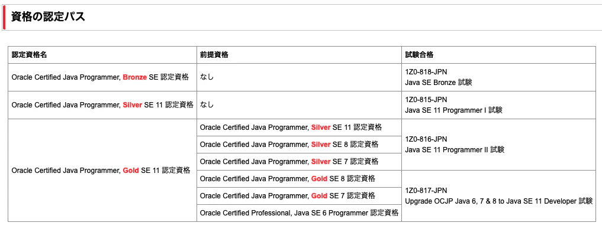The height and width of the screenshot is (229, 602).
Task: Click Java SE Bronze 試験 text
Action: coord(439,82)
